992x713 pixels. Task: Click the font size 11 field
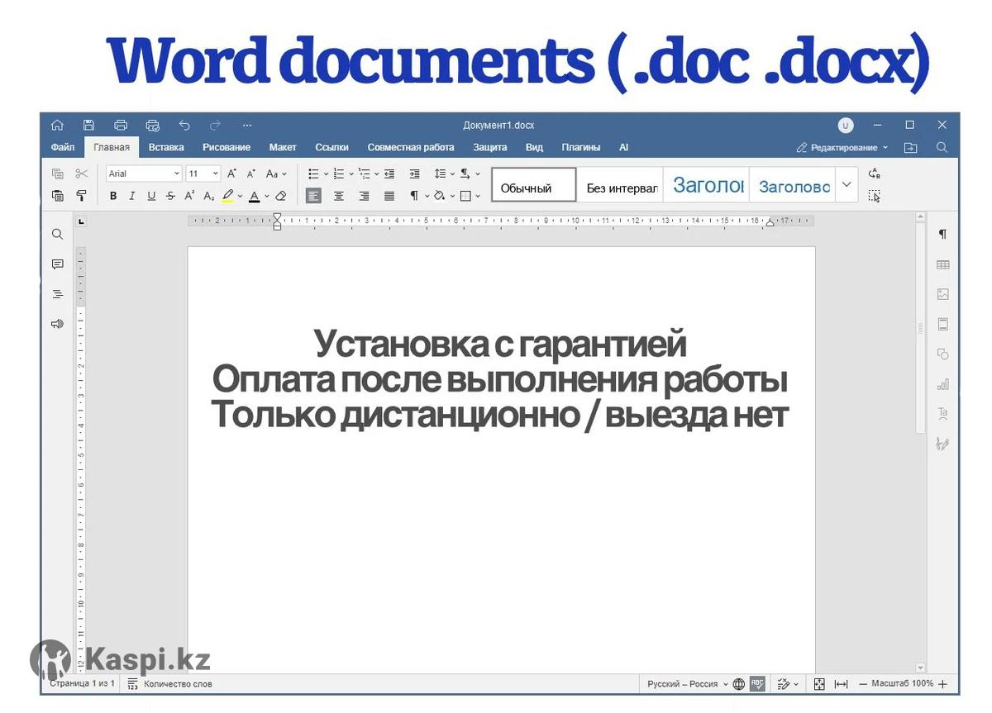[198, 173]
